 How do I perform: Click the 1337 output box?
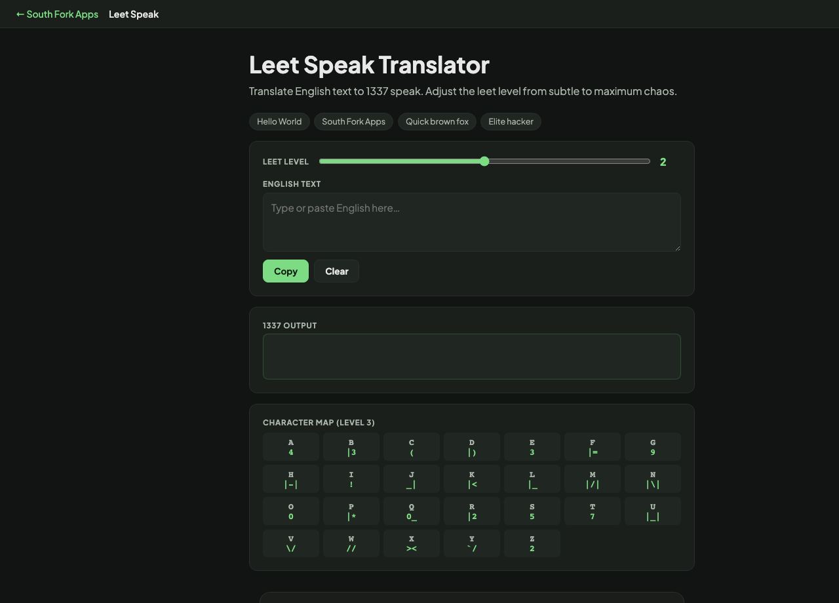point(472,357)
